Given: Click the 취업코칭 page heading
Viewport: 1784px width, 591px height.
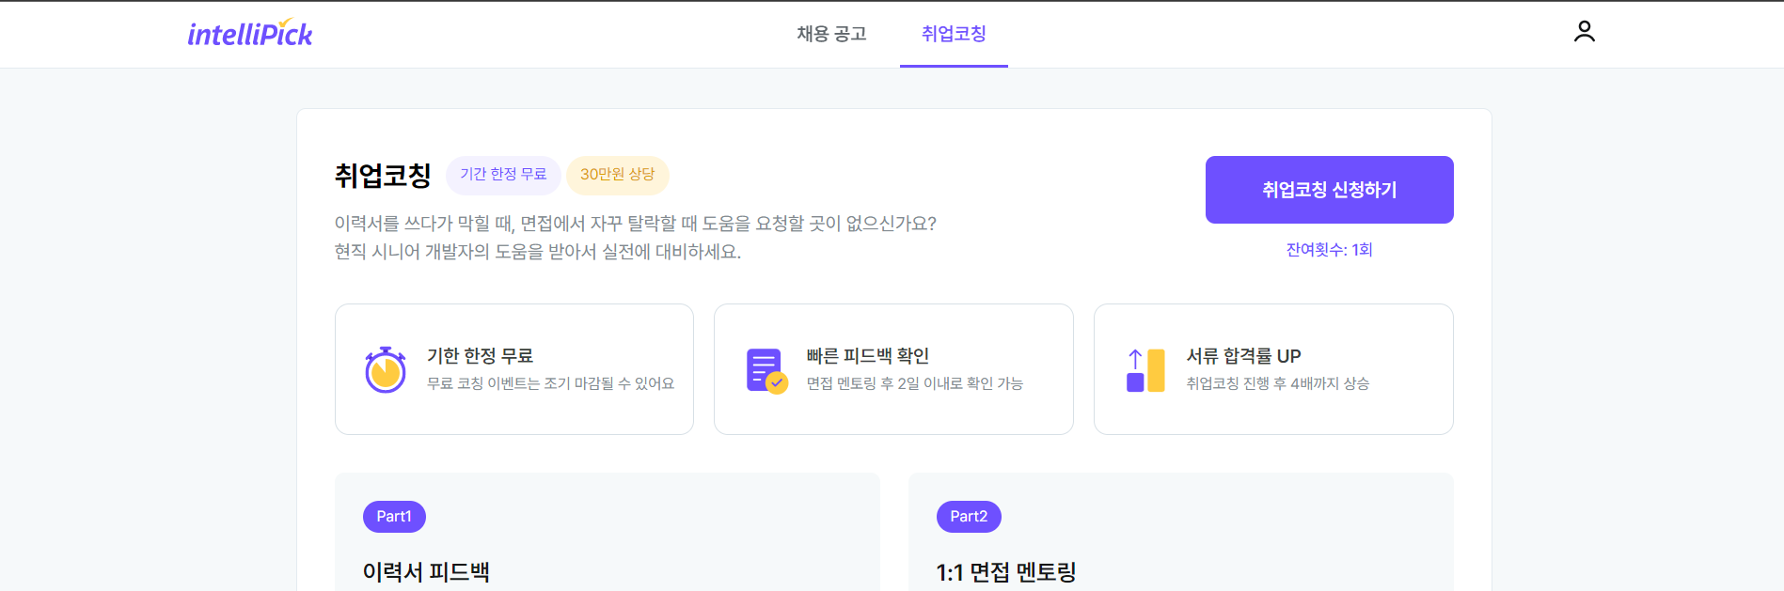Looking at the screenshot, I should [383, 176].
